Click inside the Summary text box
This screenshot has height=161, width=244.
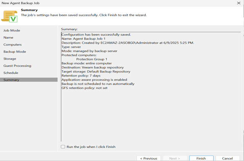(151, 87)
